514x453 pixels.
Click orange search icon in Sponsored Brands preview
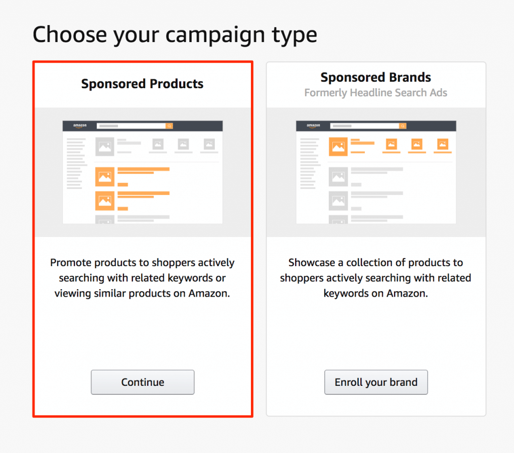coord(403,126)
